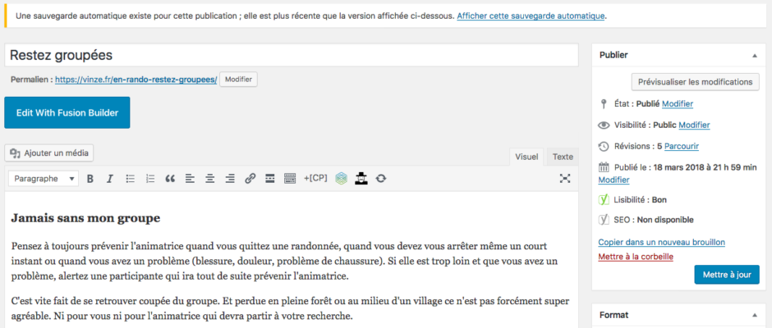Enable distraction-free fullscreen writing mode
The image size is (772, 328).
(x=565, y=179)
